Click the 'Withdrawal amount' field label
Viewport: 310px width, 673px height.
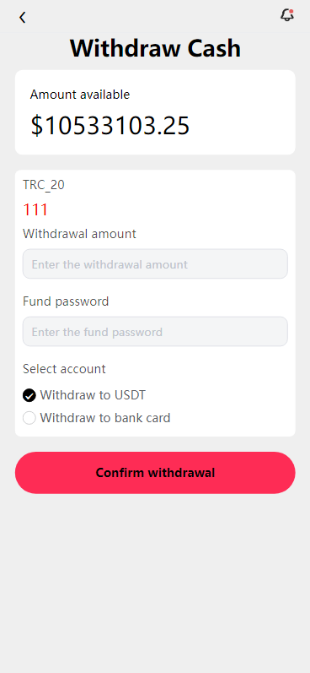coord(80,234)
